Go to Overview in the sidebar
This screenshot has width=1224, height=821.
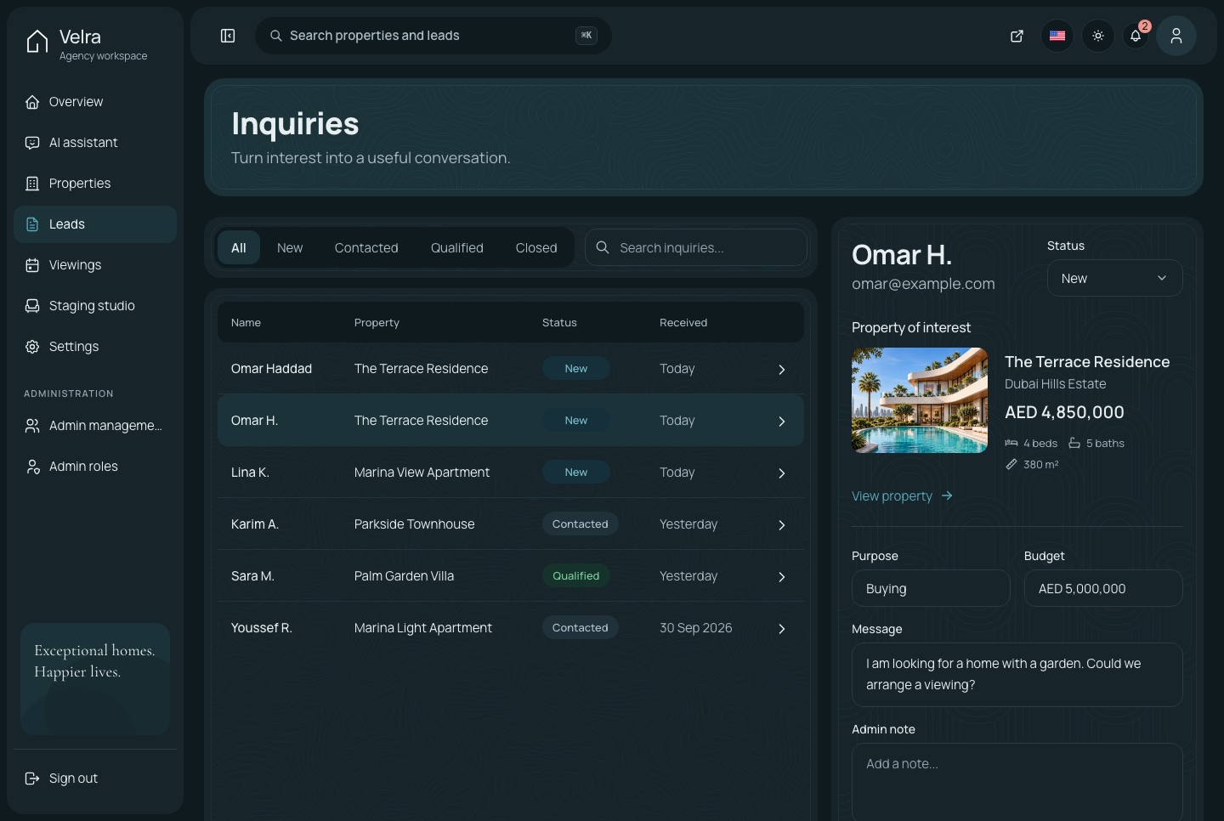[95, 102]
